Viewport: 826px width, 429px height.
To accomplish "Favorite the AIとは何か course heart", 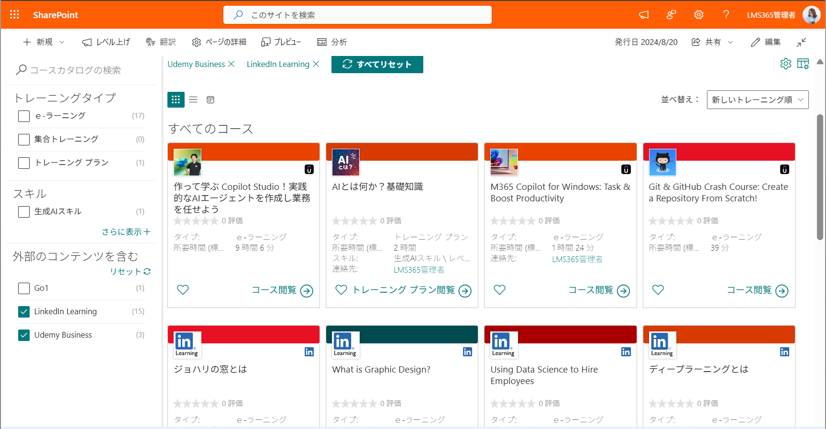I will tap(341, 289).
